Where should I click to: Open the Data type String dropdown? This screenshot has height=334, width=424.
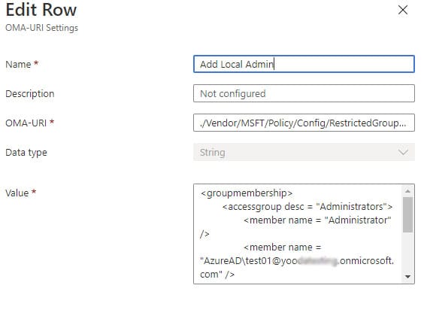coord(304,152)
